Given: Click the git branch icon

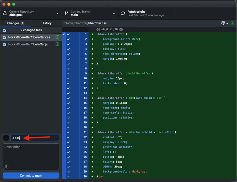Looking at the screenshot, I should pos(66,13).
